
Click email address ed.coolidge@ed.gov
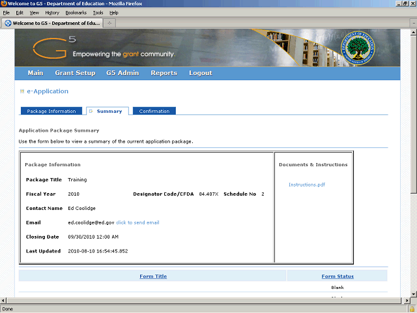pyautogui.click(x=91, y=222)
